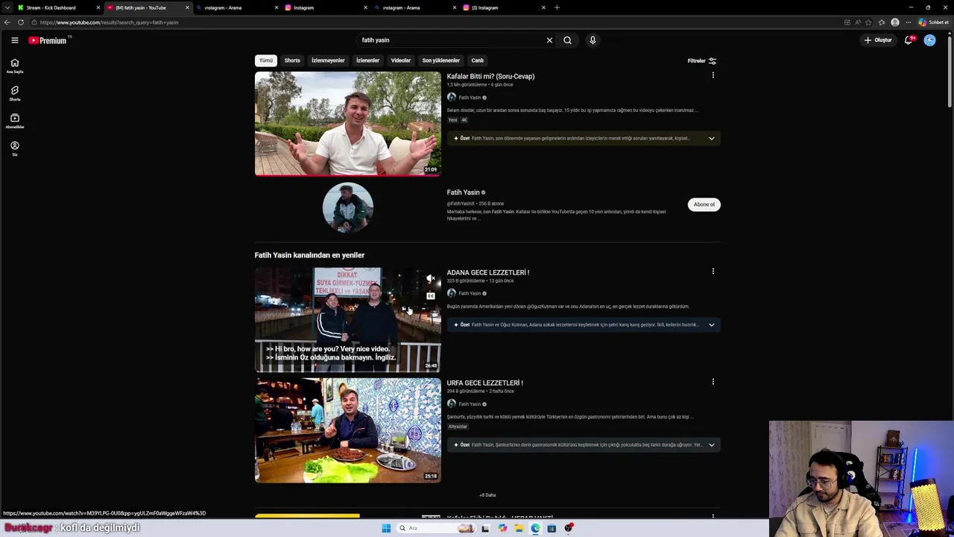Clear the search box with X
954x537 pixels.
coord(549,40)
